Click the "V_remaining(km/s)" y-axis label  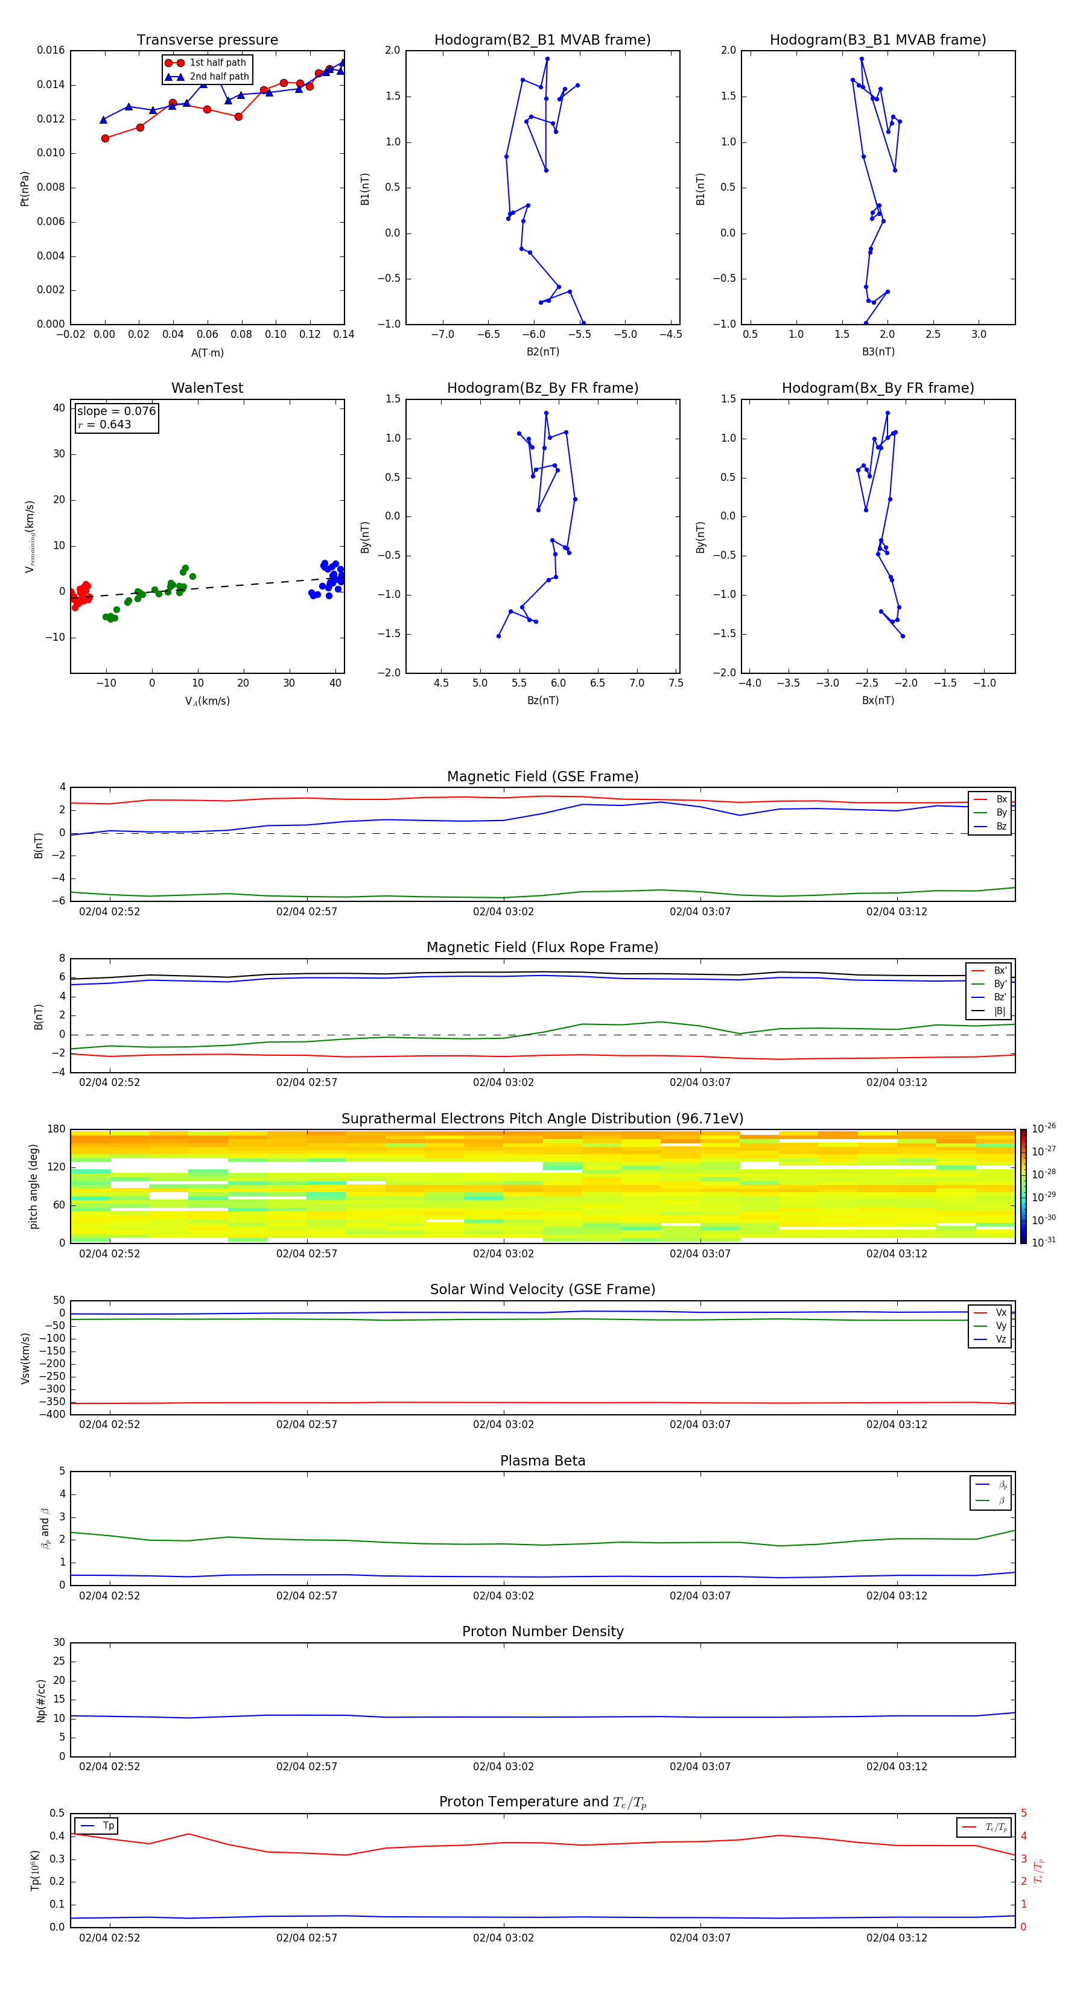[30, 536]
